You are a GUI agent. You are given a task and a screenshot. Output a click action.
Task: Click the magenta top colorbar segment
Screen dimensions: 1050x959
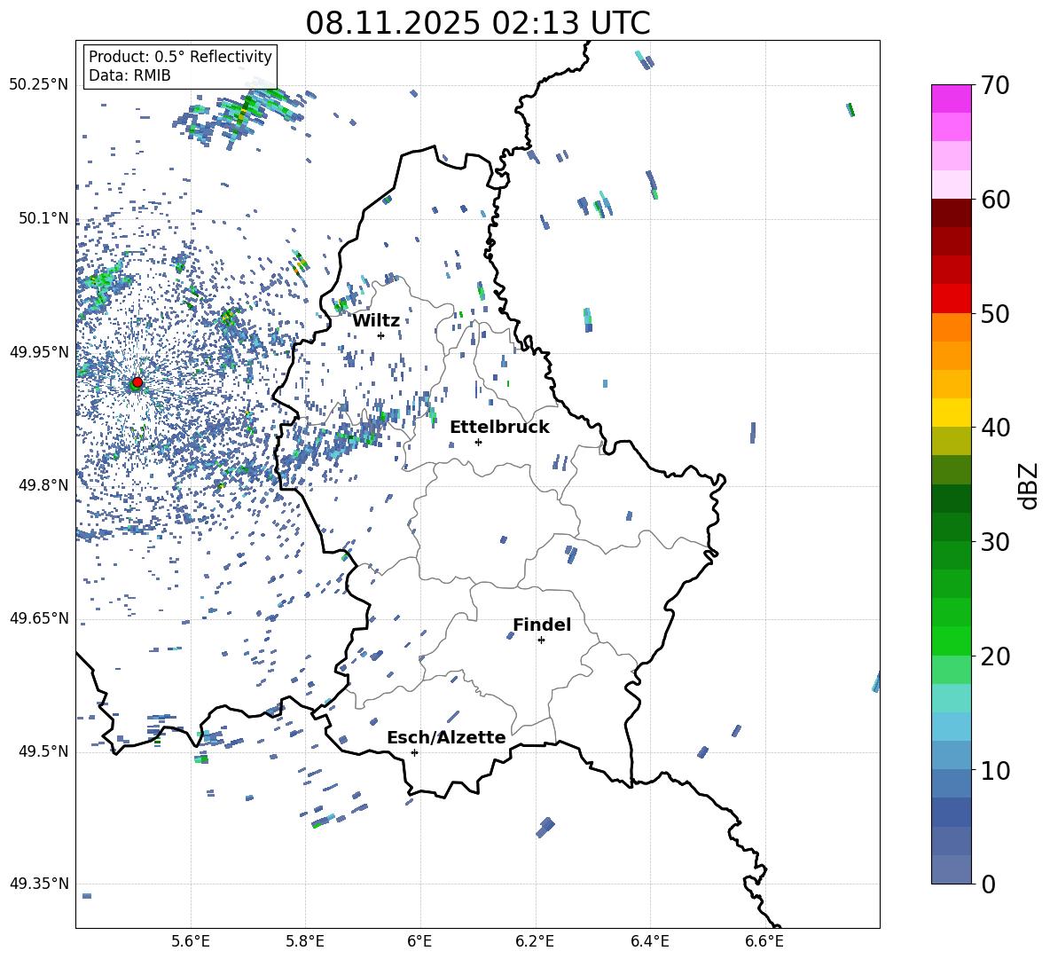coord(952,98)
